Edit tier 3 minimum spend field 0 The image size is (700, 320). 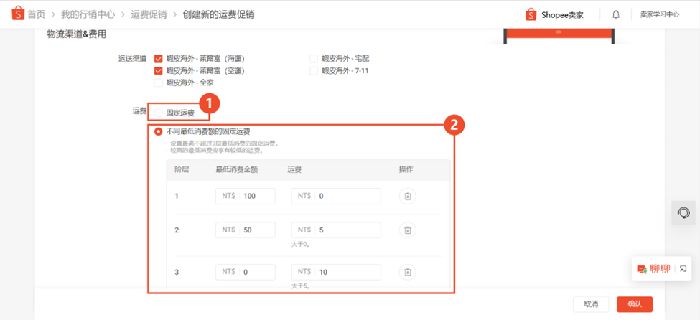coord(245,272)
